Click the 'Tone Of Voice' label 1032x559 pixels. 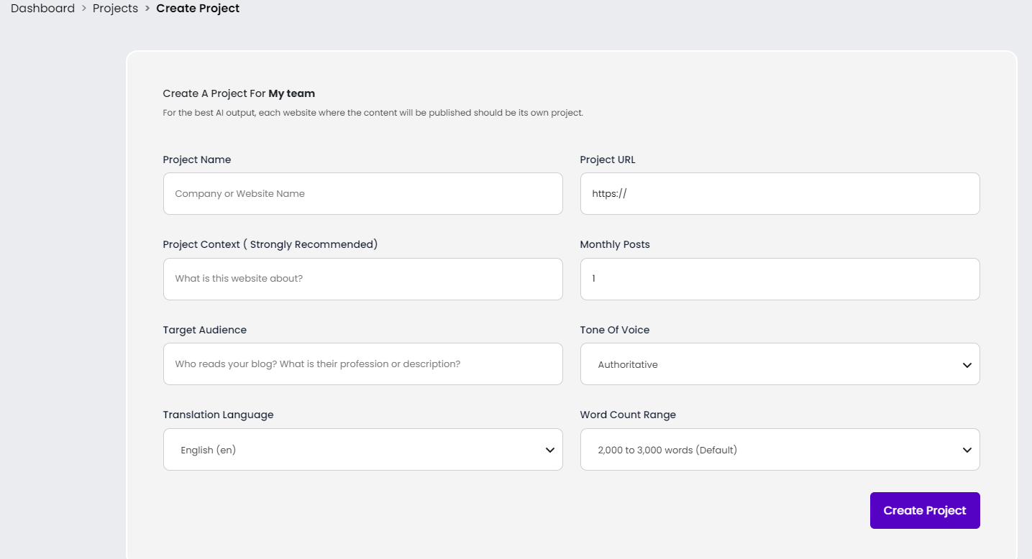(615, 330)
